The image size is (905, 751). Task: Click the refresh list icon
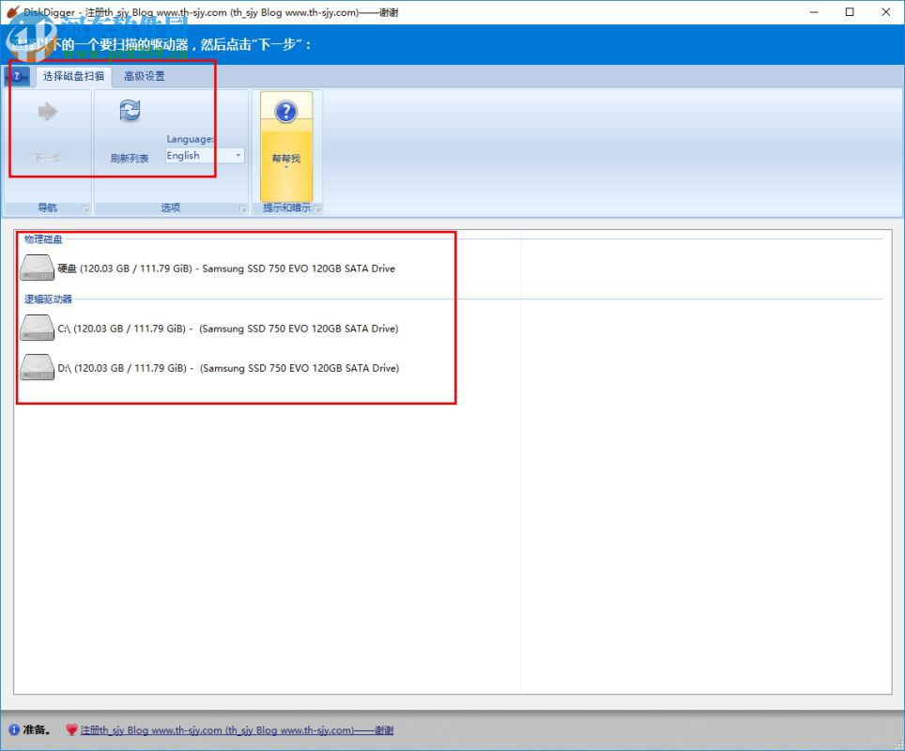[130, 110]
